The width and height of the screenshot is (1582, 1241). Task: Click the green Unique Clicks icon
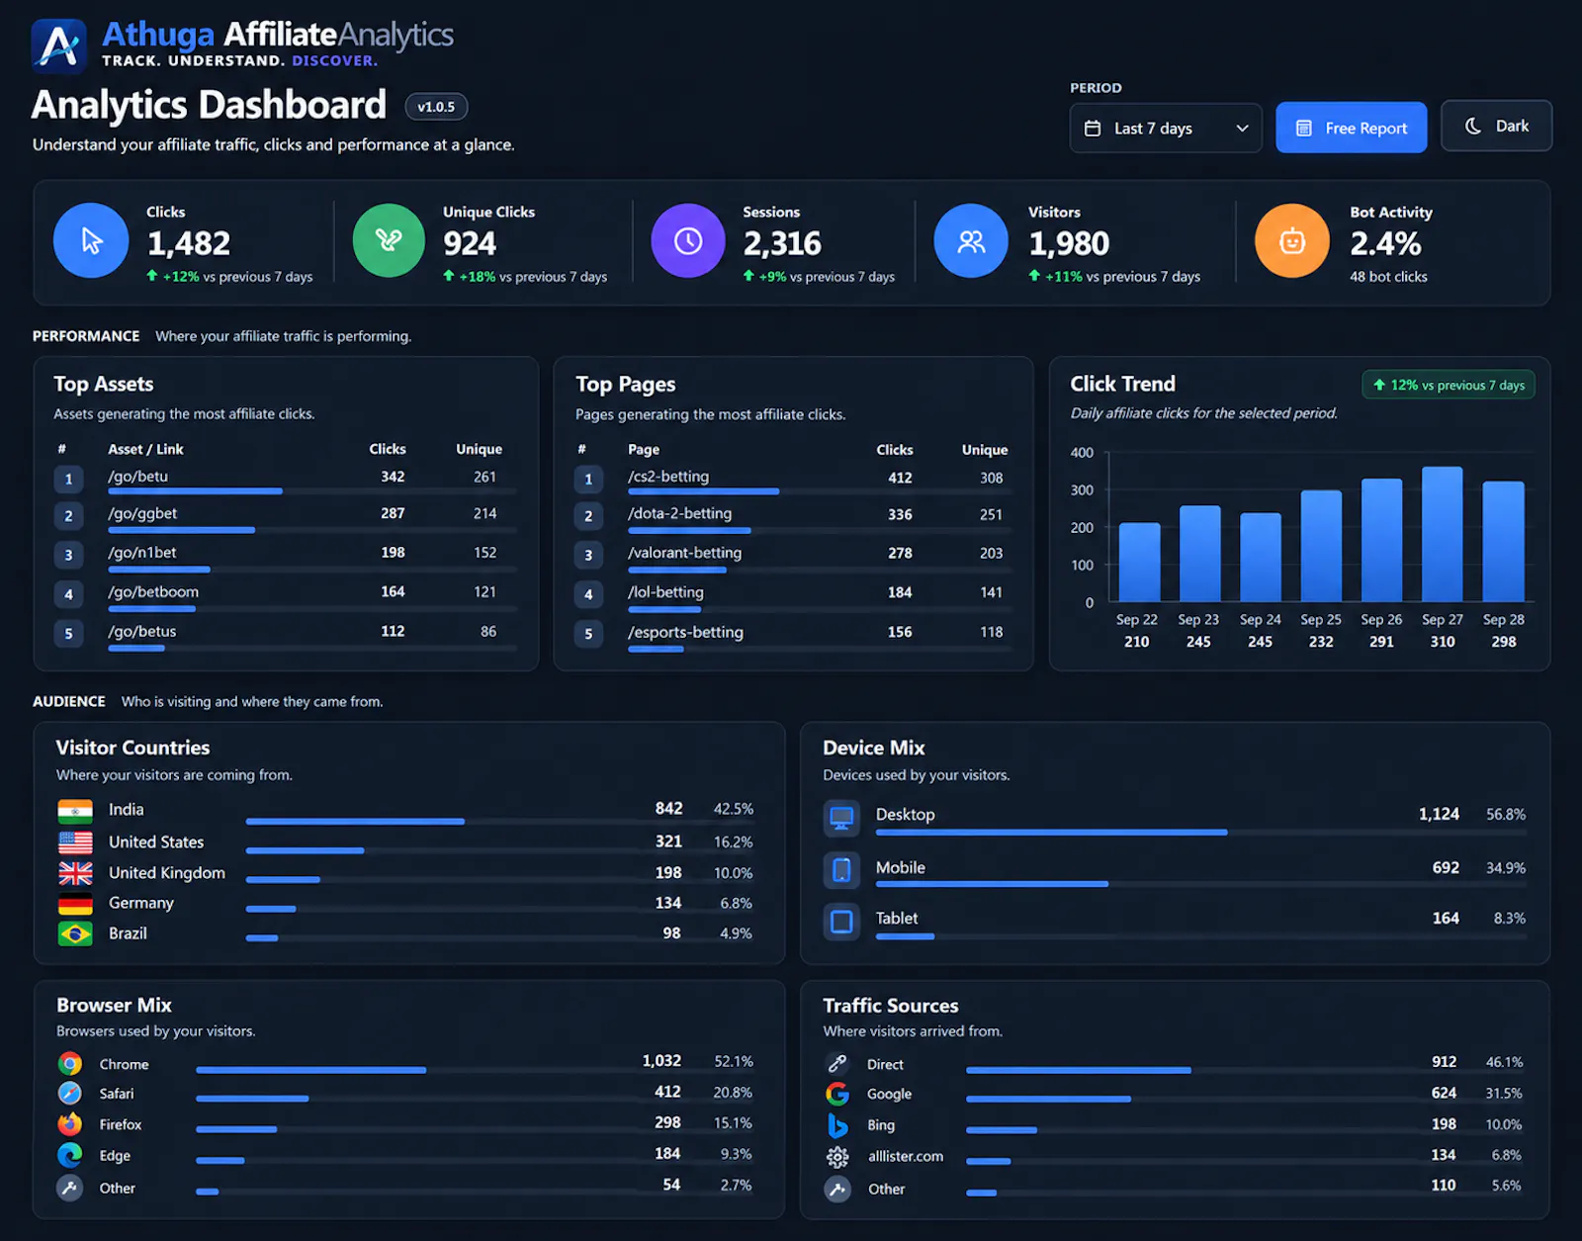coord(389,240)
